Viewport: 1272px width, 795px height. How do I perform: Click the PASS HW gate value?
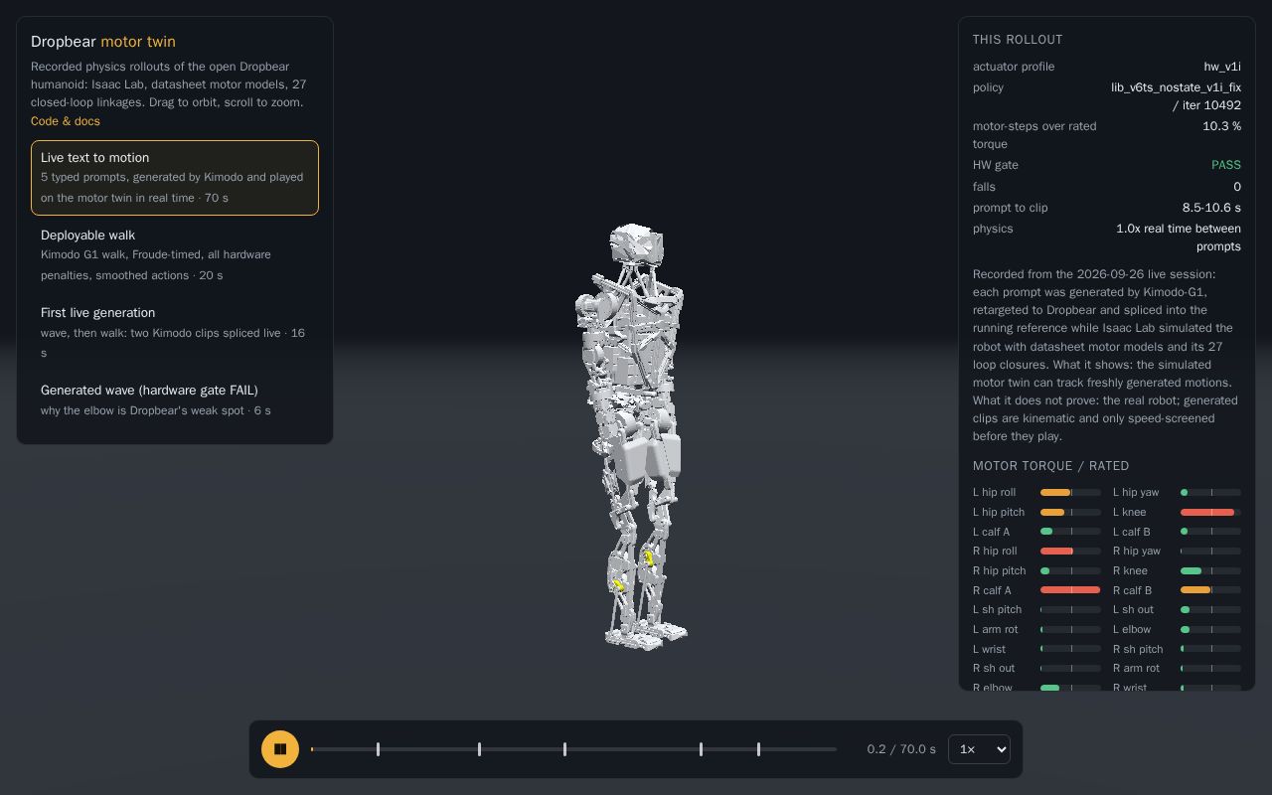[1226, 165]
